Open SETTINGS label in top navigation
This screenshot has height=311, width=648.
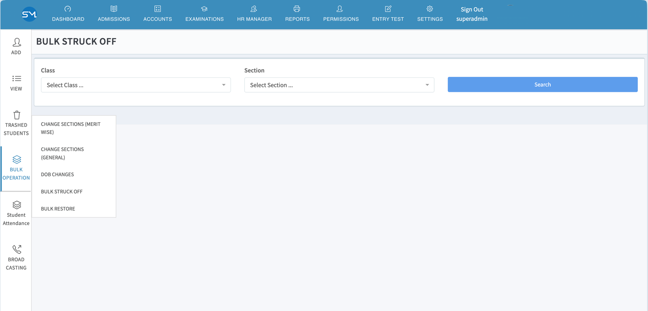[430, 19]
